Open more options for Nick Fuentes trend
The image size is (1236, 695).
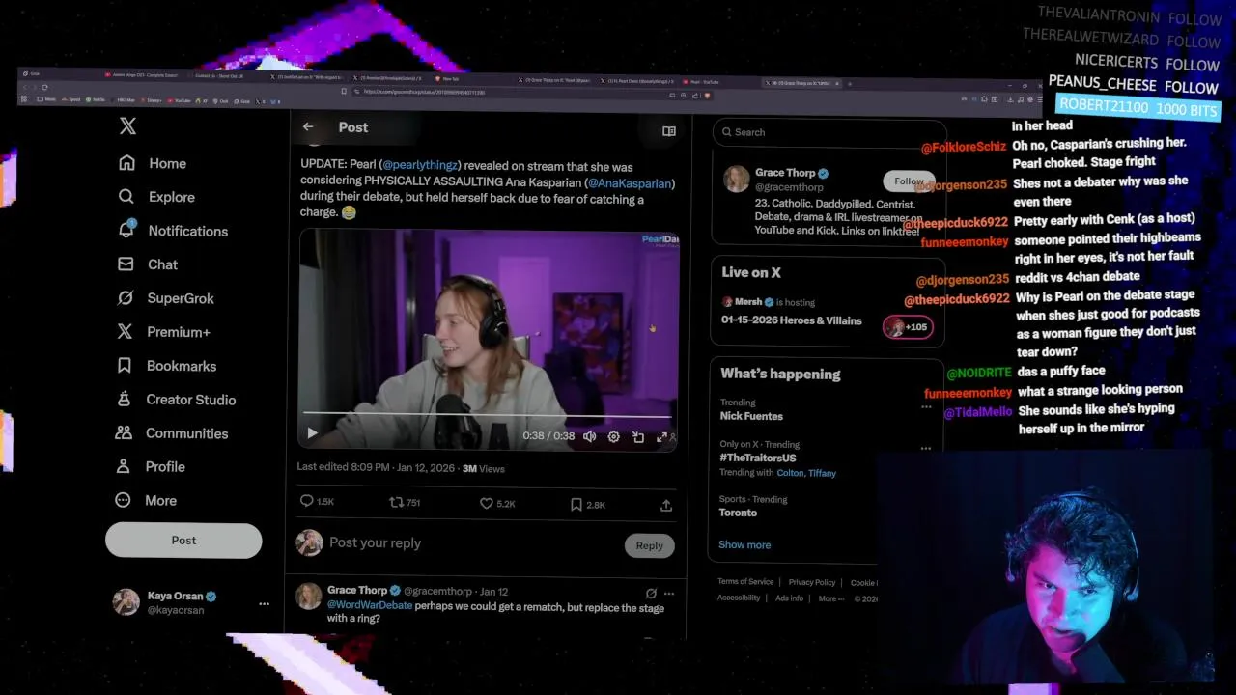pos(926,407)
